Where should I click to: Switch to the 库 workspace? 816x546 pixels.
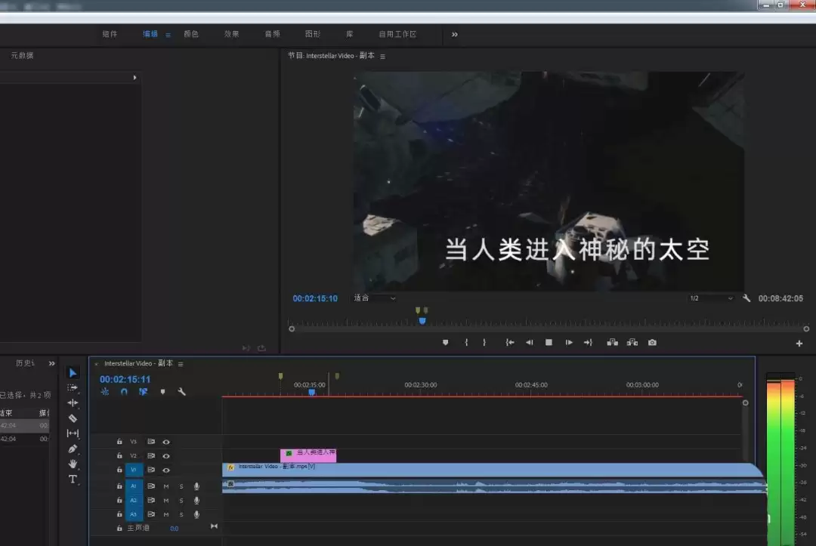350,34
